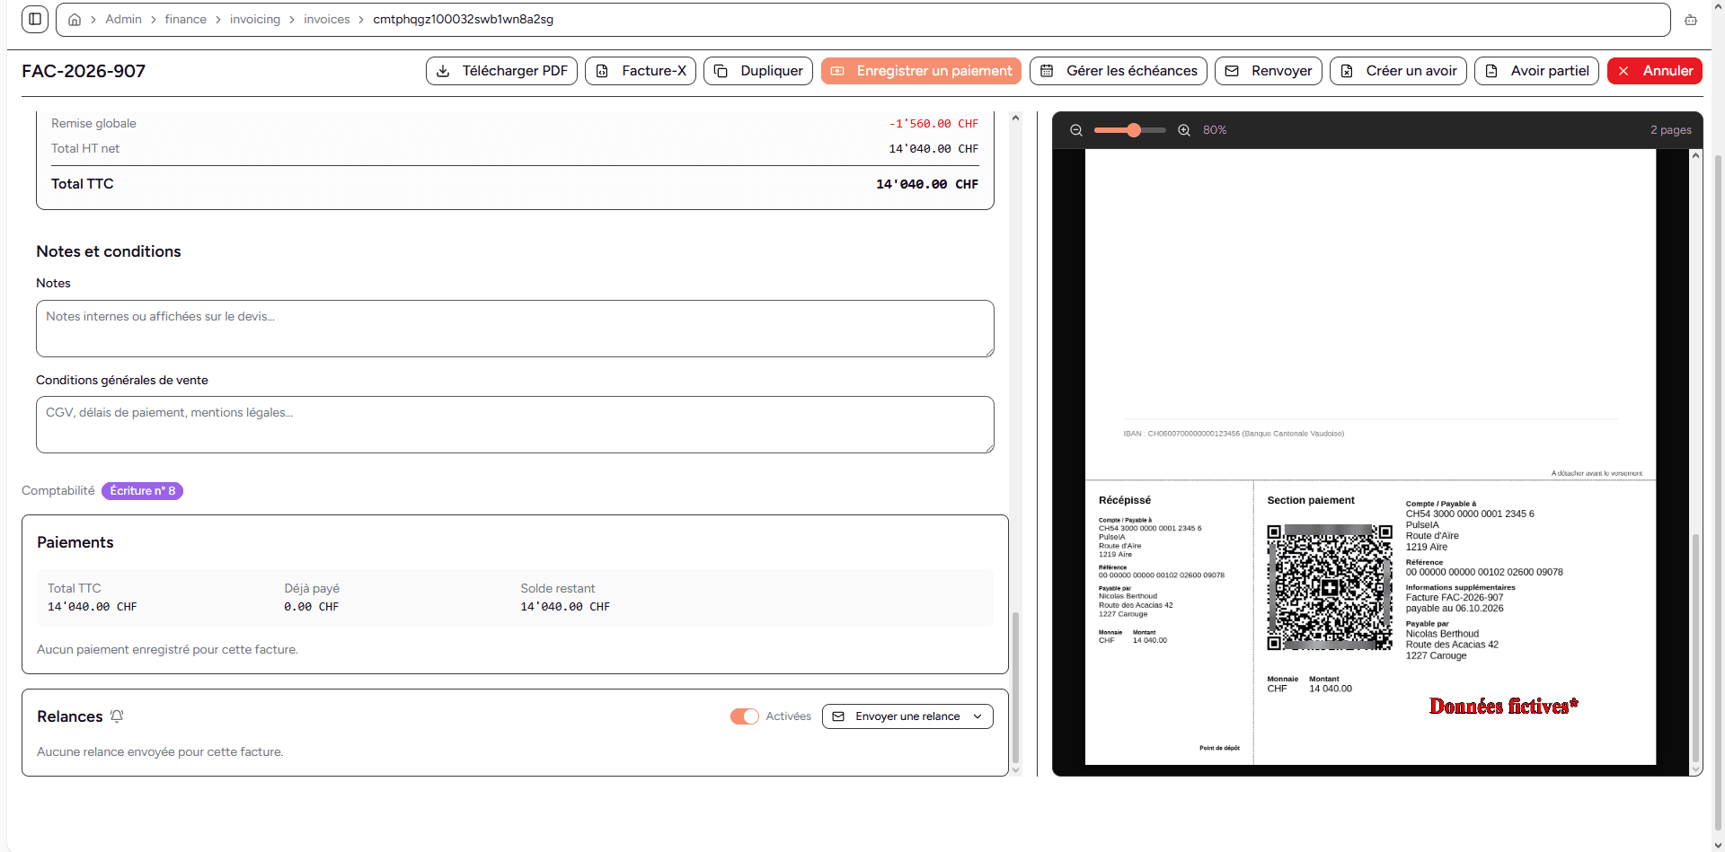
Task: Click the cmtphqgz100032swb1wn8a2sg breadcrumb
Action: point(464,20)
